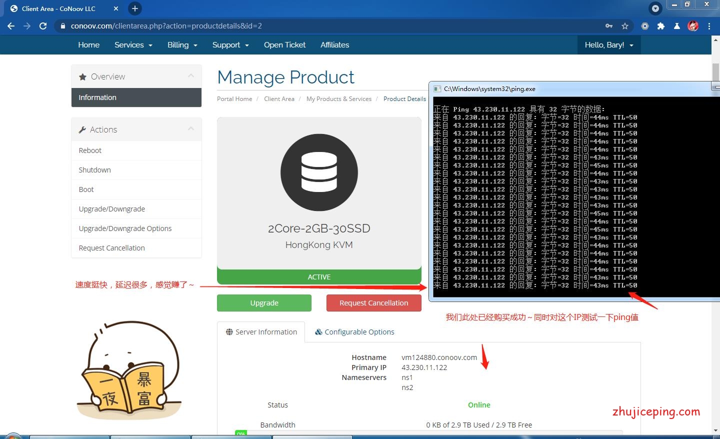Expand the Services dropdown menu
720x439 pixels.
[x=133, y=45]
